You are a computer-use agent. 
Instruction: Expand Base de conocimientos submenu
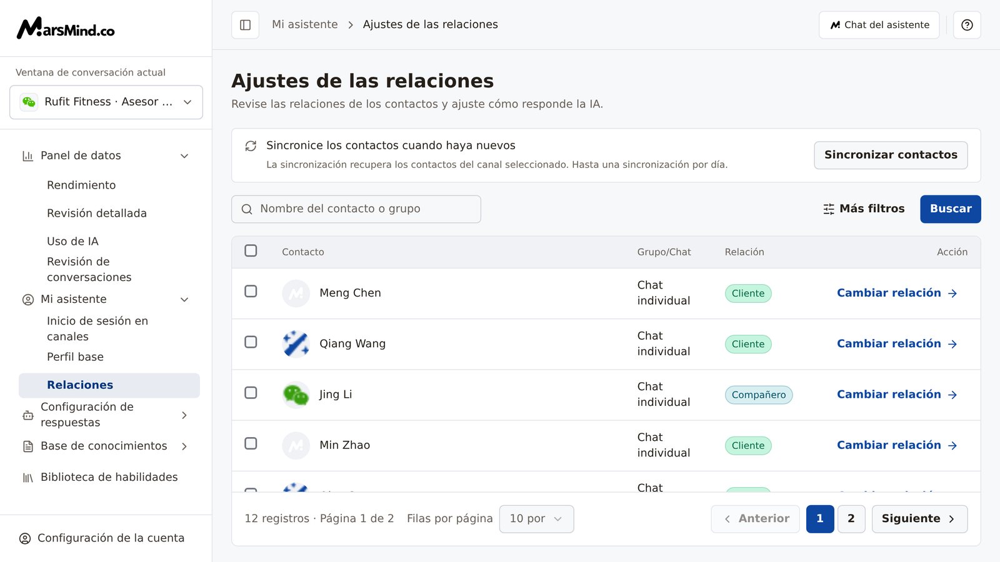click(x=184, y=446)
